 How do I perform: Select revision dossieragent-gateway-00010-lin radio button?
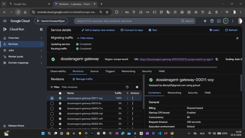point(52,103)
